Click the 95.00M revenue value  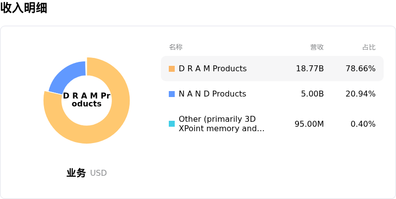[x=309, y=124]
